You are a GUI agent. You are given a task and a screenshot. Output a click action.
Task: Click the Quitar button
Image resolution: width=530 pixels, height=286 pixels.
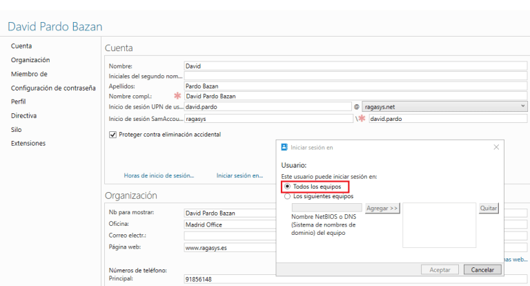click(489, 208)
